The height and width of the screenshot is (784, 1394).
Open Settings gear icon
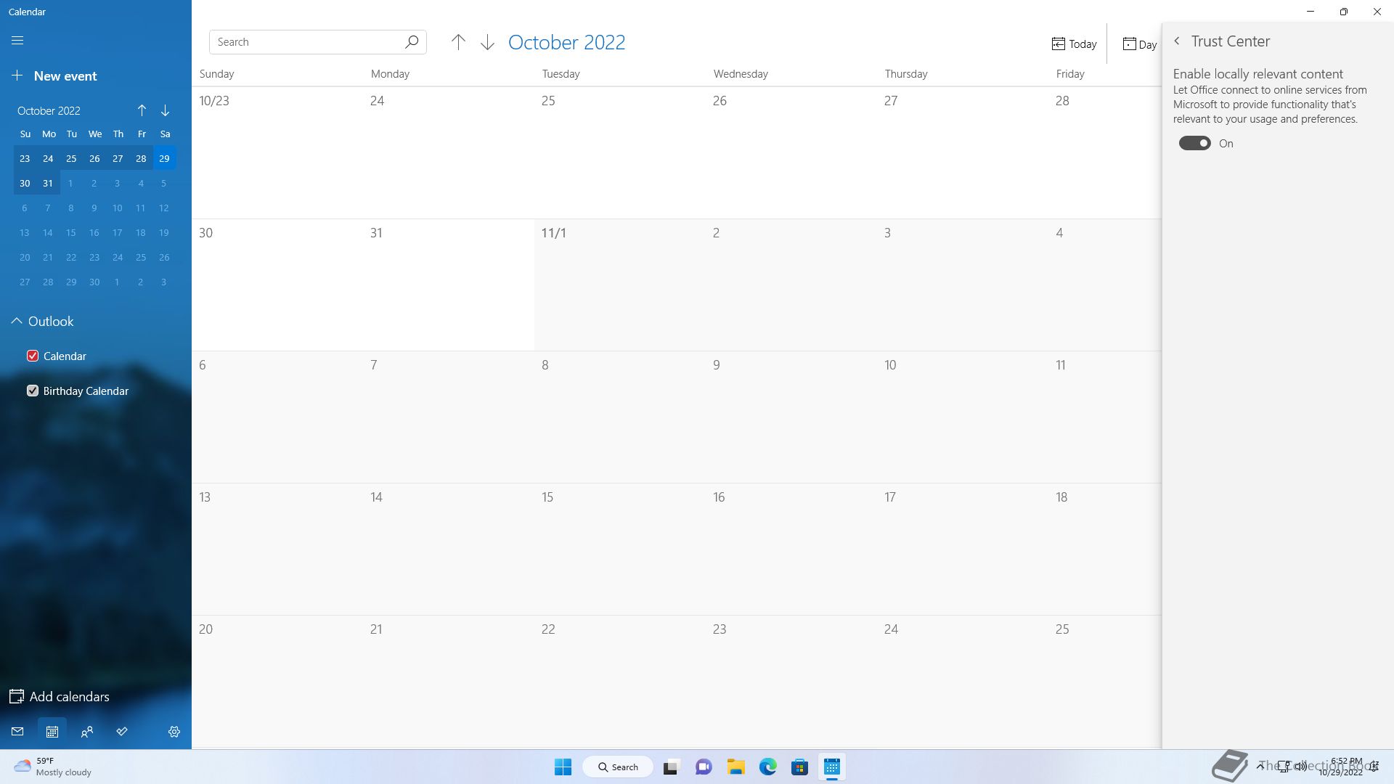174,732
